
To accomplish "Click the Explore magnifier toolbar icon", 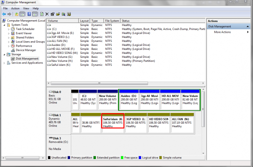I will point(63,14).
